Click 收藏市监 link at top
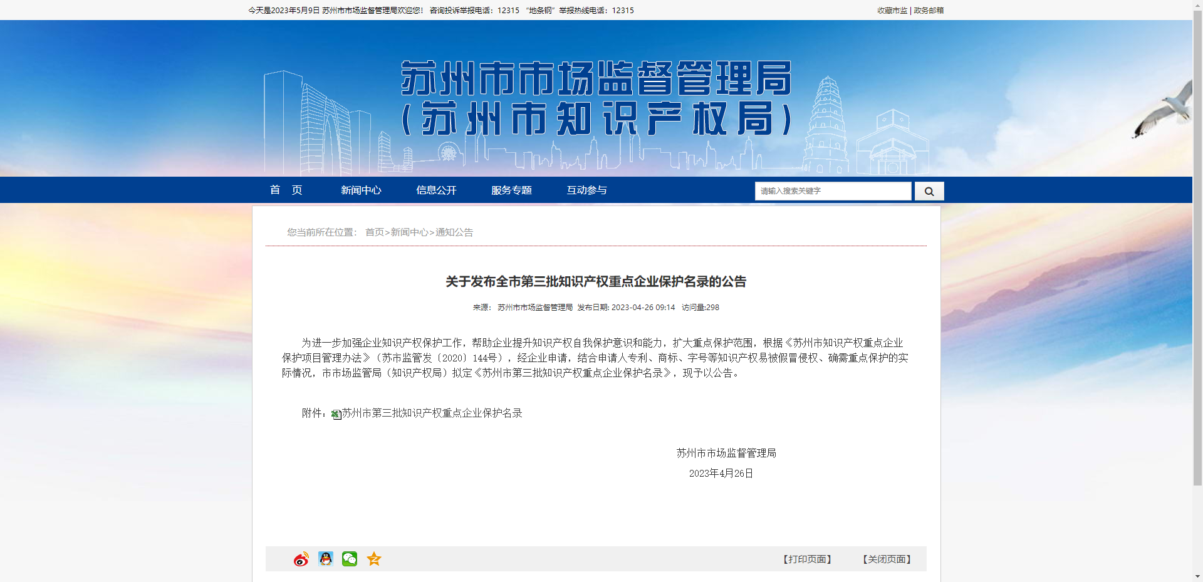The width and height of the screenshot is (1203, 582). pos(892,11)
